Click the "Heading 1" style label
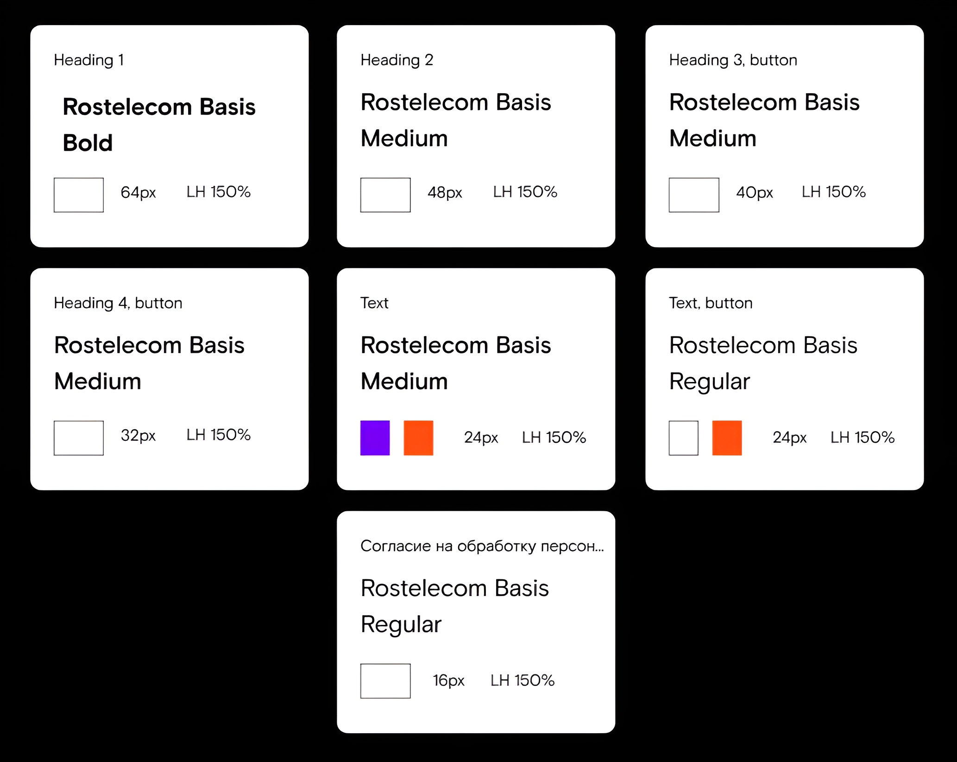This screenshot has height=762, width=957. [88, 60]
